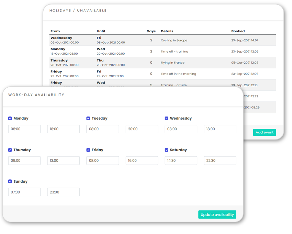292x234 pixels.
Task: Click the Booked column header
Action: [238, 31]
